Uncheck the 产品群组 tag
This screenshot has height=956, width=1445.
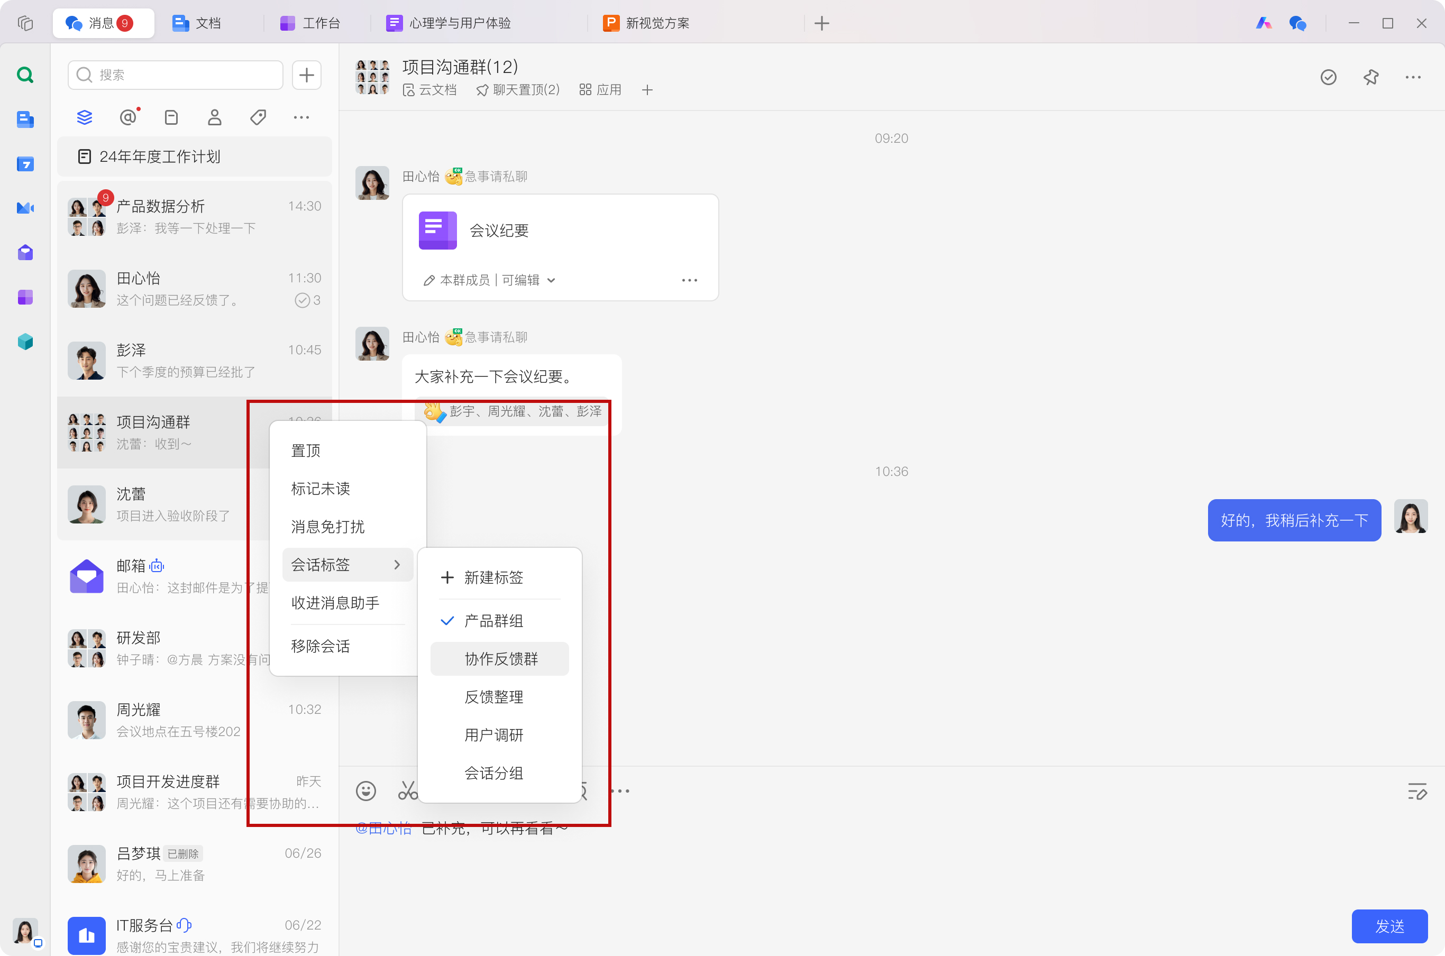[x=492, y=621]
